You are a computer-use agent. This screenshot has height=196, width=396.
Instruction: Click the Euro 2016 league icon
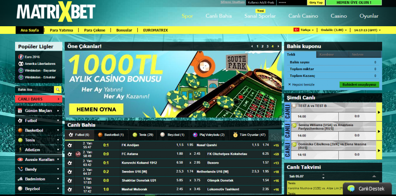pos(21,57)
